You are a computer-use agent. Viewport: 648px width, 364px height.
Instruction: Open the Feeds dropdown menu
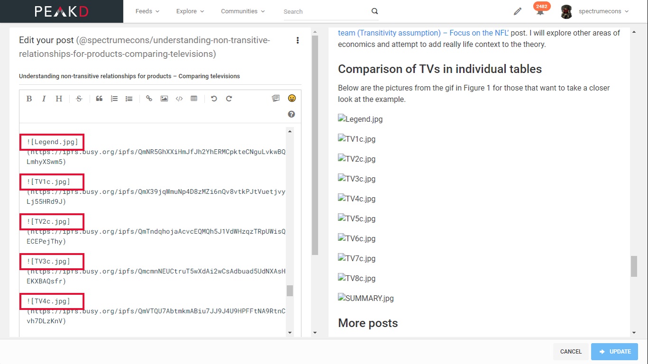[x=147, y=11]
